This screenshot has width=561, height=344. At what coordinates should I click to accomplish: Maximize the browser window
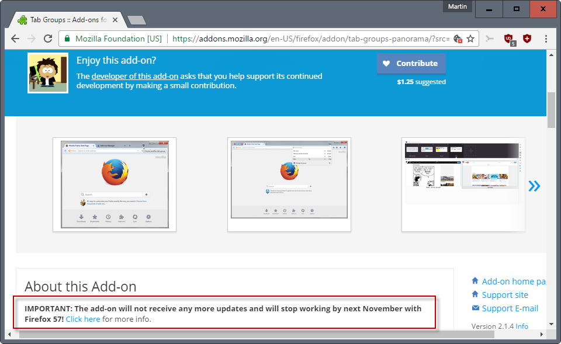[x=516, y=9]
